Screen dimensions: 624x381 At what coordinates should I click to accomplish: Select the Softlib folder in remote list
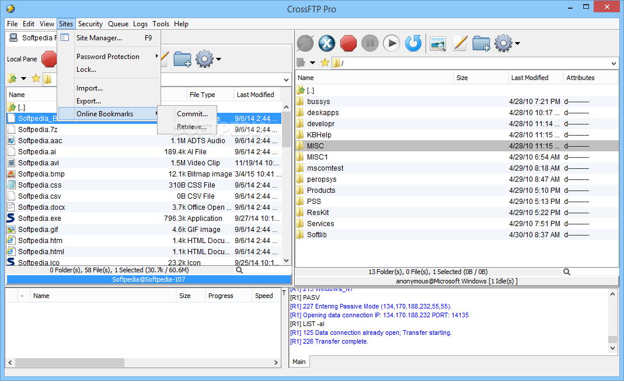click(x=457, y=235)
